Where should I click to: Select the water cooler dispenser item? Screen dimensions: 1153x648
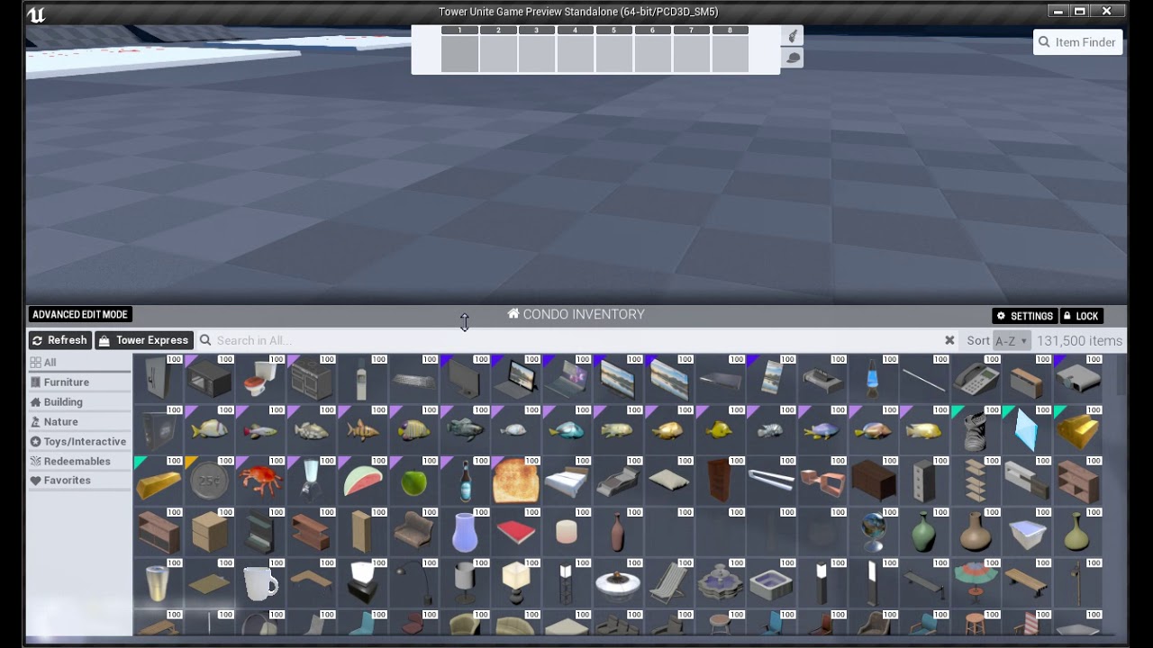pyautogui.click(x=363, y=380)
